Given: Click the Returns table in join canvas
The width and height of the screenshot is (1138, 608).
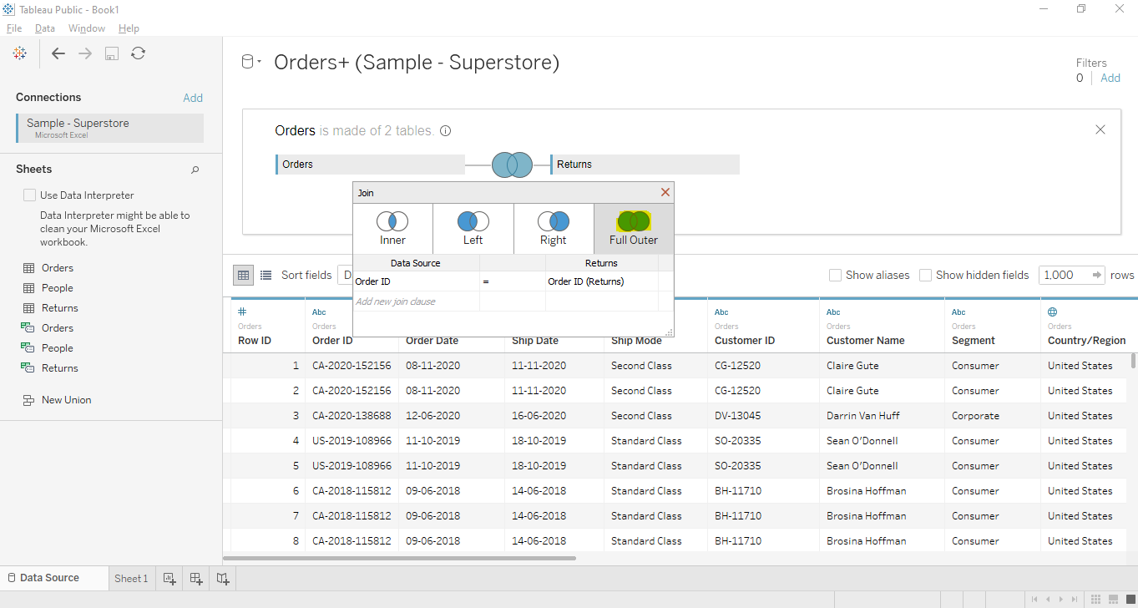Looking at the screenshot, I should pos(645,165).
